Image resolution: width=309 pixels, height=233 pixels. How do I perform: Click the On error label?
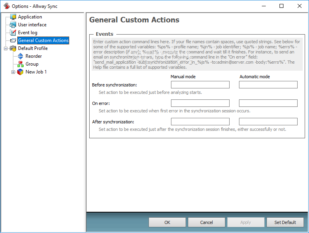[x=101, y=103]
